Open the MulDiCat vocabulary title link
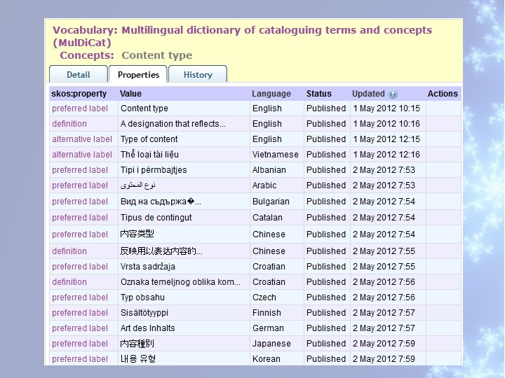The image size is (505, 378). pyautogui.click(x=242, y=36)
